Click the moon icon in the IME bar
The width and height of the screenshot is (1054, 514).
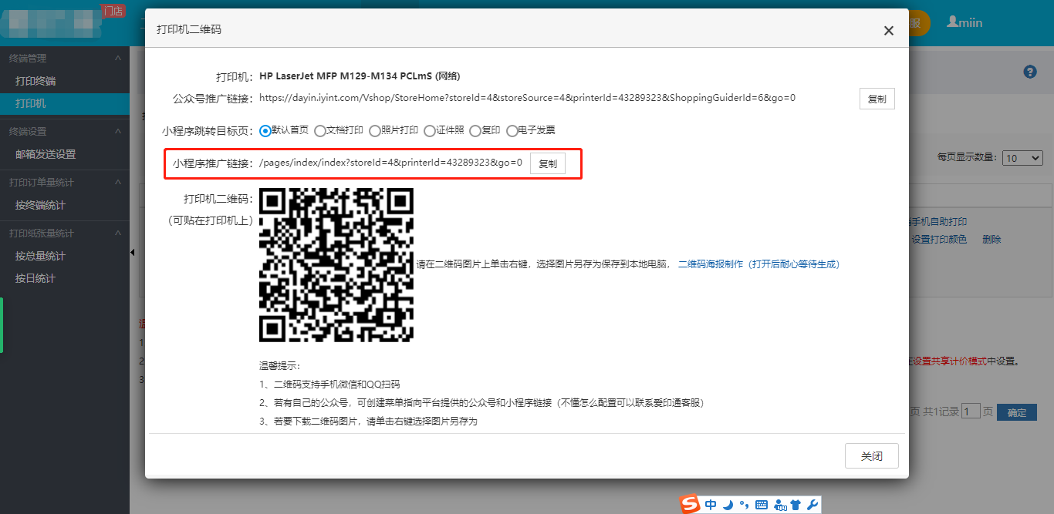point(728,505)
